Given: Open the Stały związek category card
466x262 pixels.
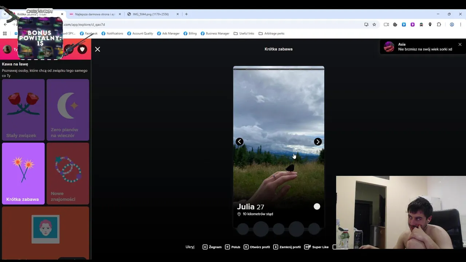Looking at the screenshot, I should coord(23,110).
